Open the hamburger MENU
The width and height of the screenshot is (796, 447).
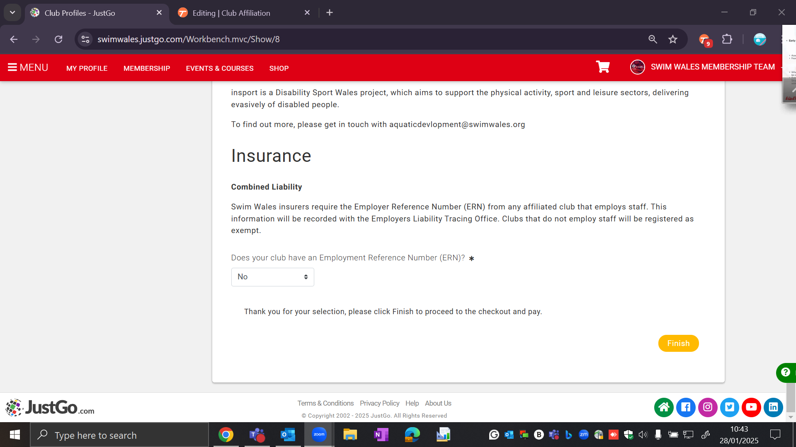pos(28,67)
